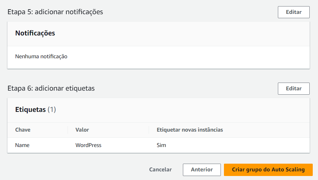Viewport: 318px width, 180px height.
Task: Click the Valor column header
Action: coord(82,130)
